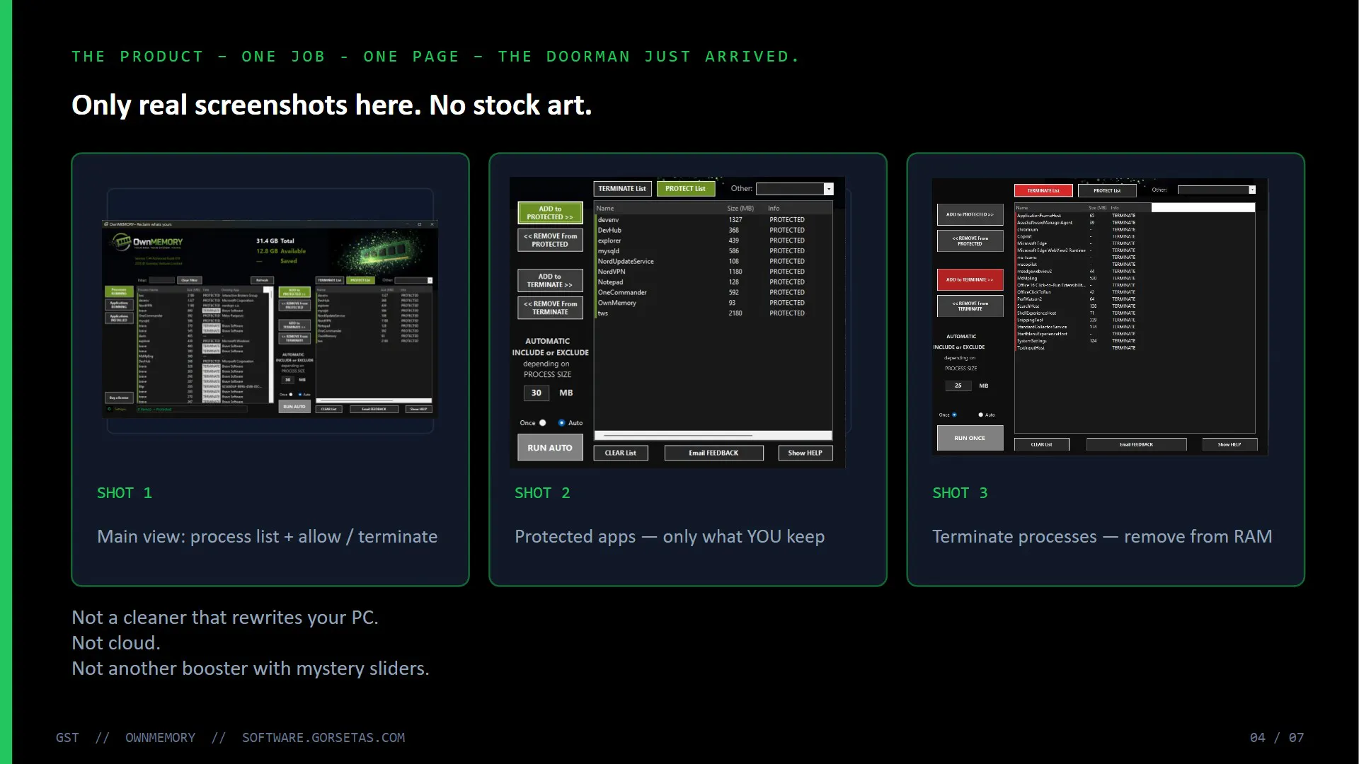The width and height of the screenshot is (1359, 764).
Task: Click the Settings gear icon in Shot 1
Action: 109,409
